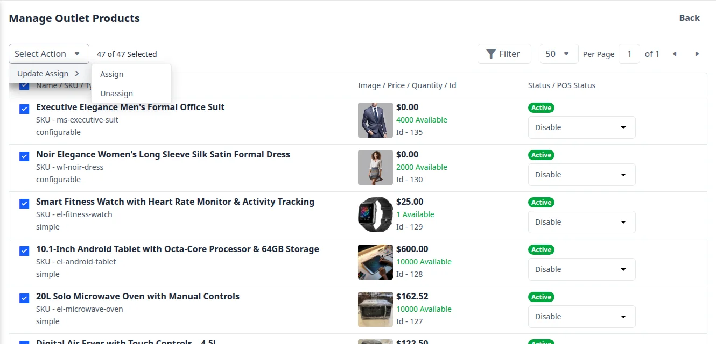
Task: Uncheck Smart Fitness Watch checkbox
Action: [24, 204]
